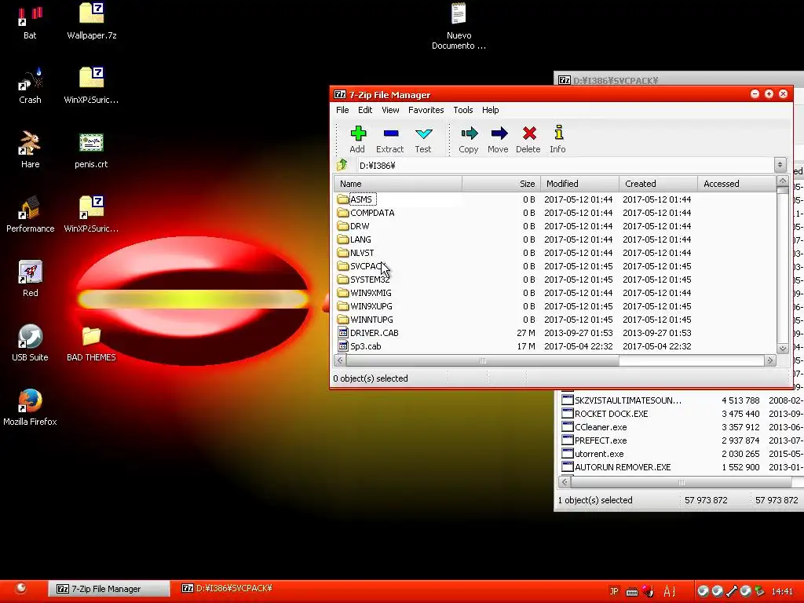Click the red Delete toolbar icon

pos(528,139)
